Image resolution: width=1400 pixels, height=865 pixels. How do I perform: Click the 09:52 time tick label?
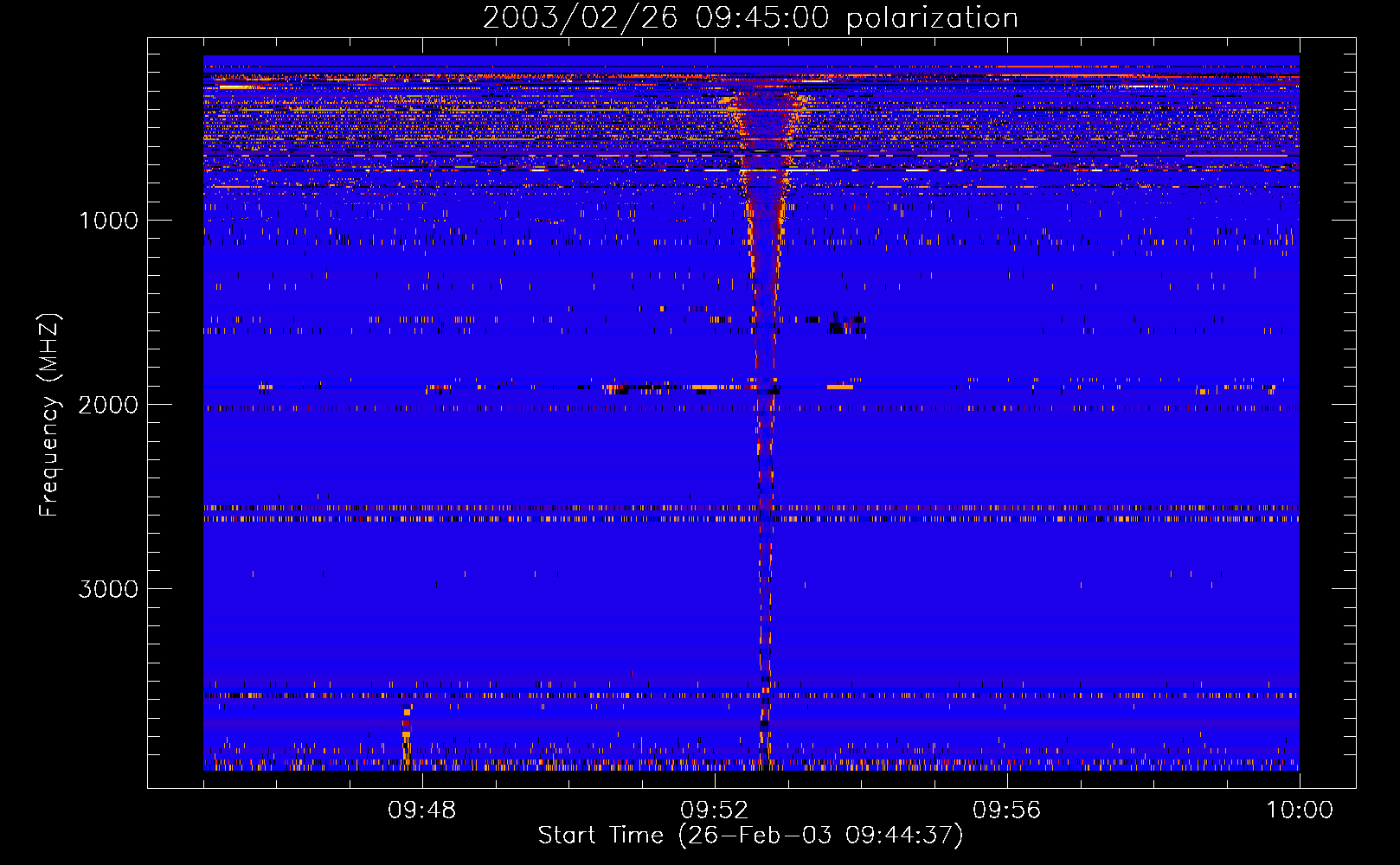click(x=714, y=811)
